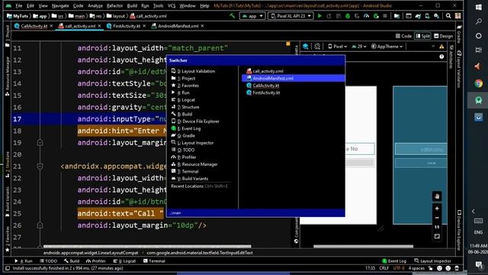This screenshot has height=275, width=488.
Task: Open the Navigate menu
Action: (60, 5)
